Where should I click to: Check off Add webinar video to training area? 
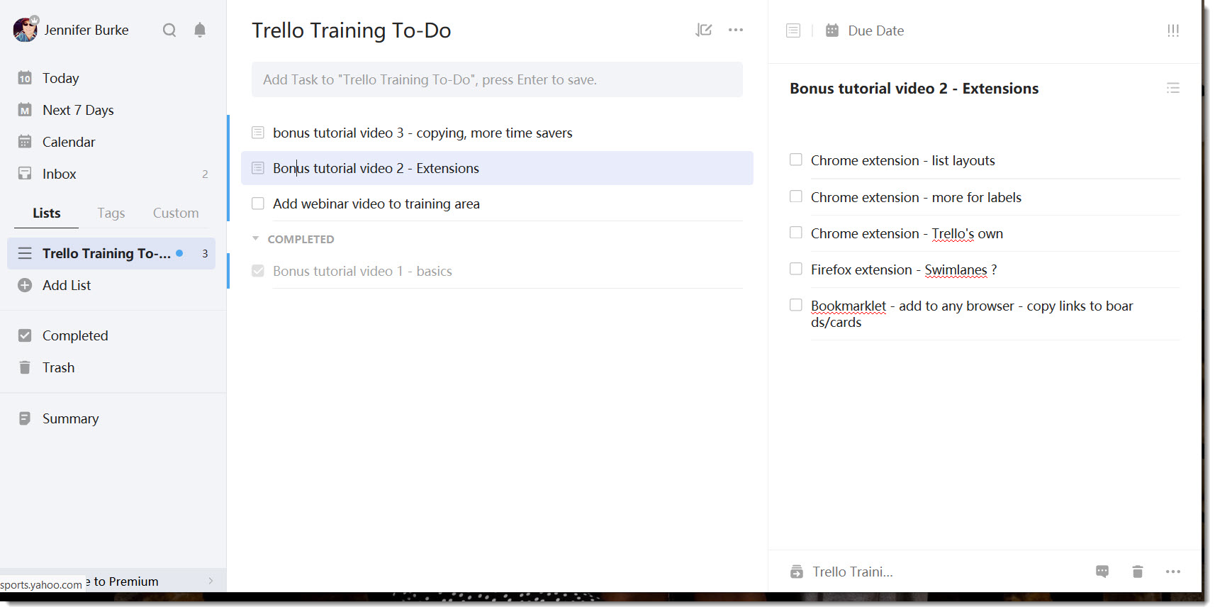click(x=258, y=204)
